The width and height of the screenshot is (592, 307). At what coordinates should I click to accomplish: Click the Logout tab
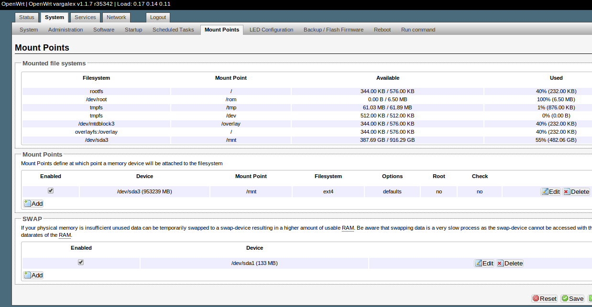(x=158, y=17)
